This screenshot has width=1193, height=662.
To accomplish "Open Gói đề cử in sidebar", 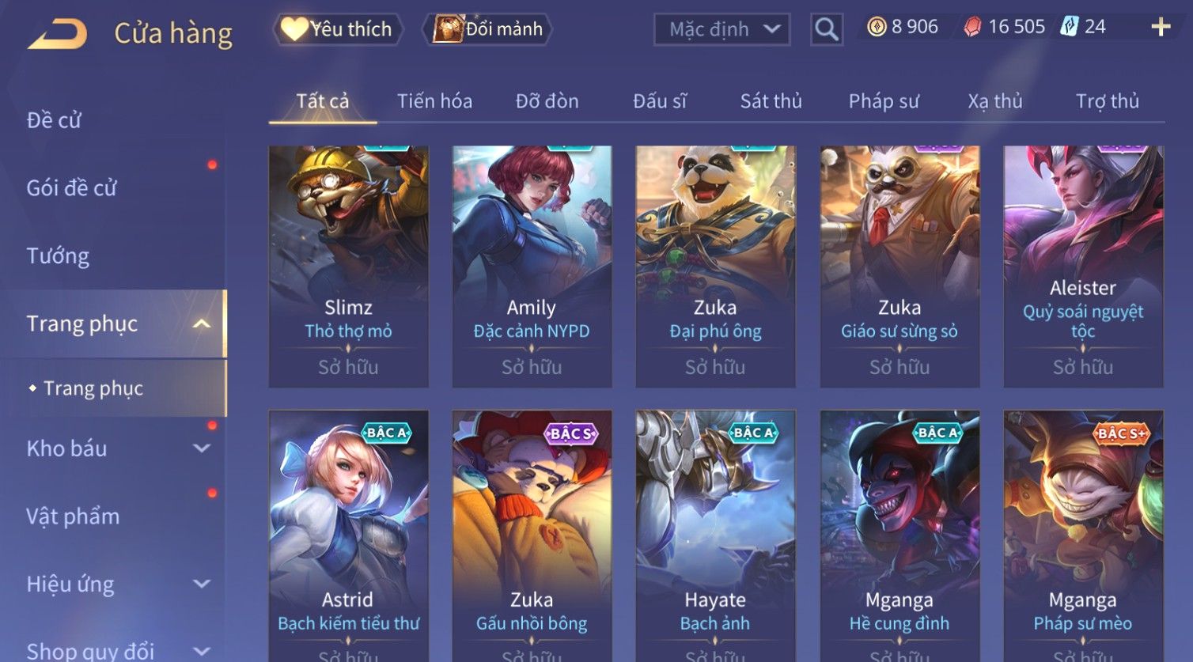I will (x=71, y=188).
